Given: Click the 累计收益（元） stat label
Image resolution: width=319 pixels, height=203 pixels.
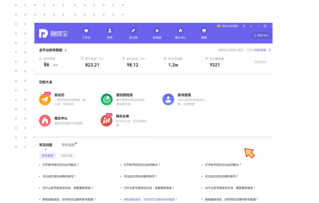Looking at the screenshot, I should click(x=95, y=59).
